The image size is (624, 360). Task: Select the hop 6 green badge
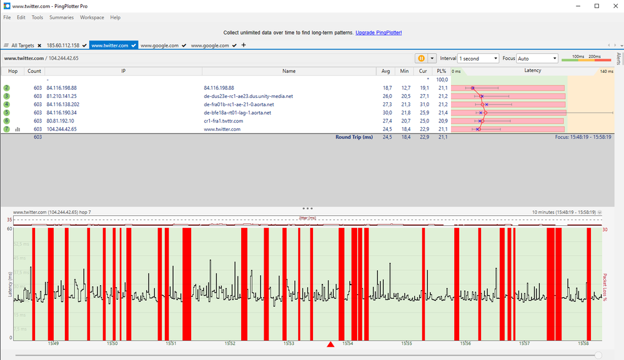(x=7, y=121)
